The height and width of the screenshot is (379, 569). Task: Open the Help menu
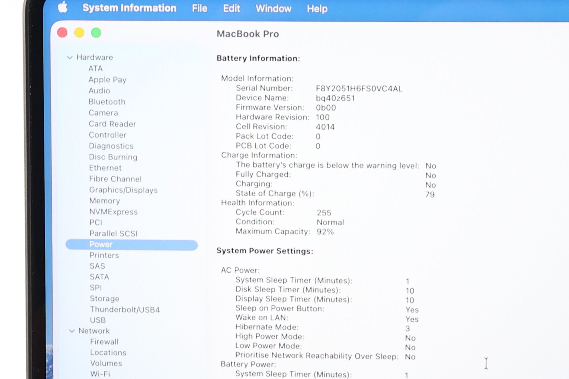pyautogui.click(x=317, y=9)
